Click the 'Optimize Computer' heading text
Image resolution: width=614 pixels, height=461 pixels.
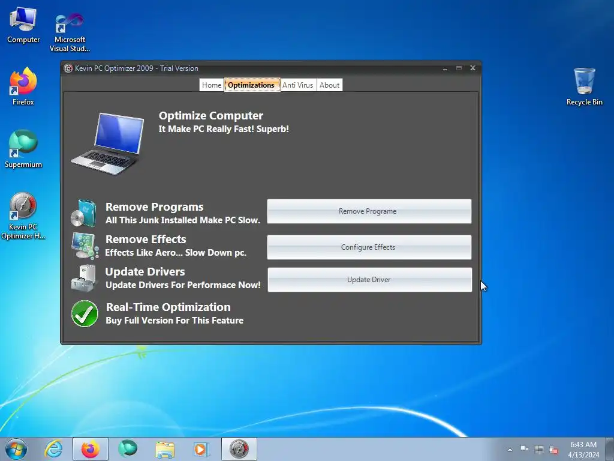coord(210,116)
